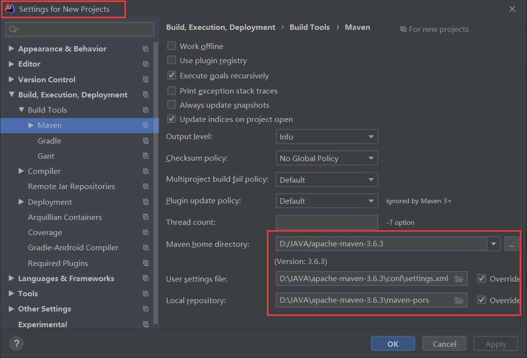This screenshot has width=527, height=358.
Task: Click project-level icon next to Other Settings
Action: (x=145, y=309)
